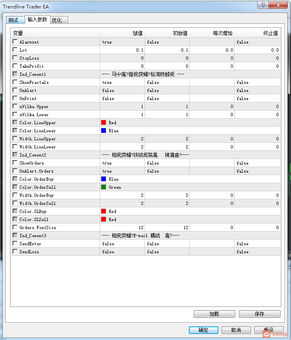Tick the SendLoss checkbox

[15, 251]
